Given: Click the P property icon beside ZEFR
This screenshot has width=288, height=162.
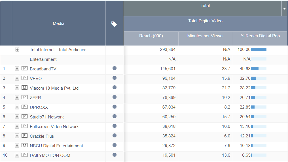Looking at the screenshot, I should (24, 97).
